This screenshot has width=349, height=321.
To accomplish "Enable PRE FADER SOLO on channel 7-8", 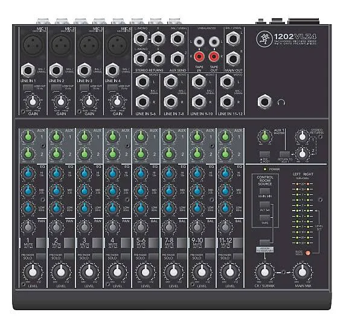I will (182, 256).
